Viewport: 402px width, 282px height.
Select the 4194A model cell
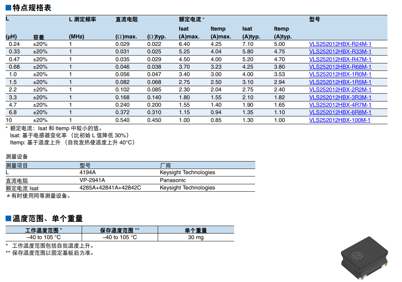[x=88, y=172]
